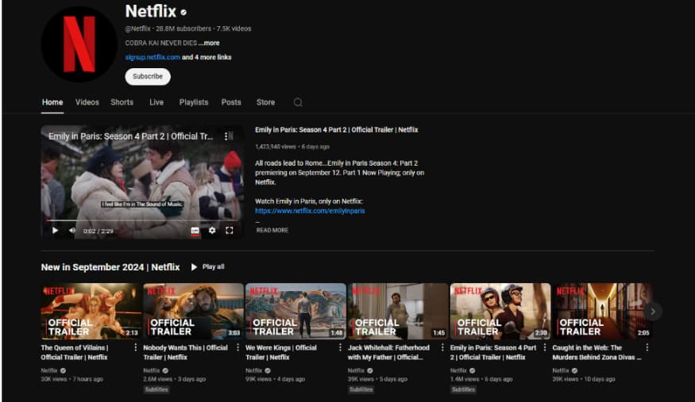Enter fullscreen on the featured video
This screenshot has height=402, width=695.
click(230, 231)
